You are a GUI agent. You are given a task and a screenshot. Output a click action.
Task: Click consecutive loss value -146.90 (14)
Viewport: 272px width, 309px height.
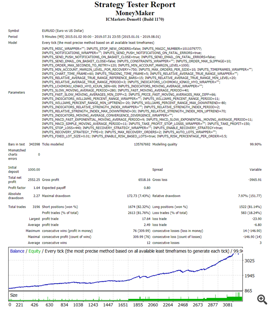tap(252, 237)
